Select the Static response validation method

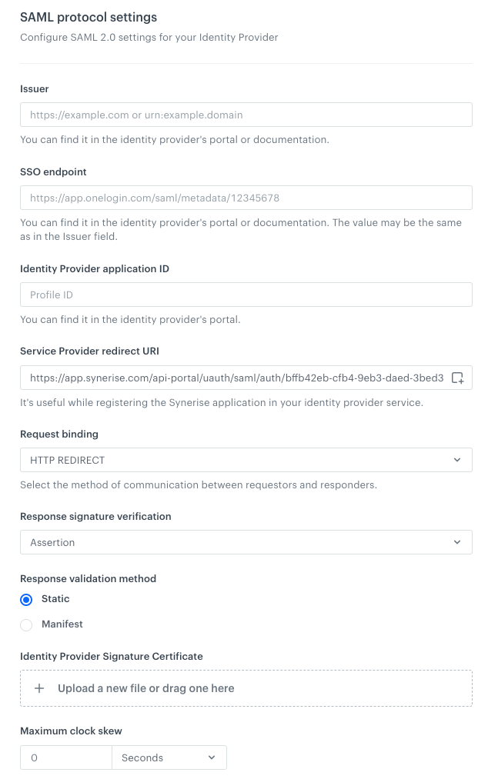pyautogui.click(x=26, y=598)
